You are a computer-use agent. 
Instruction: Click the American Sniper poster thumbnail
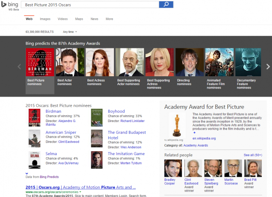[x=34, y=139]
